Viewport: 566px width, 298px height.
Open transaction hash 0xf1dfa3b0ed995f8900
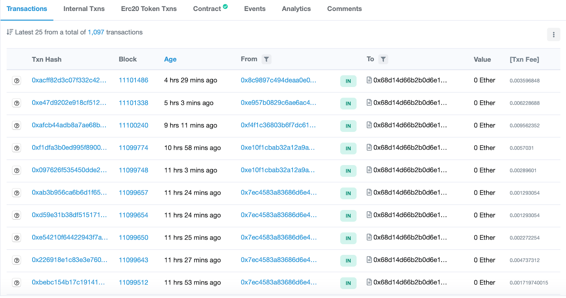[69, 148]
